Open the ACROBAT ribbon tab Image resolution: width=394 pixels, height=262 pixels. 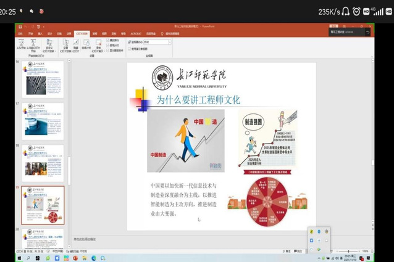click(x=134, y=33)
